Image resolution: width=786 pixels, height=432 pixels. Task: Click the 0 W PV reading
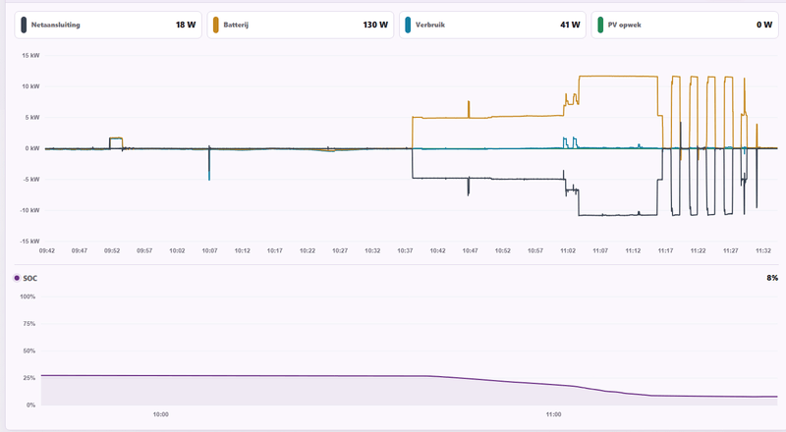pos(764,25)
